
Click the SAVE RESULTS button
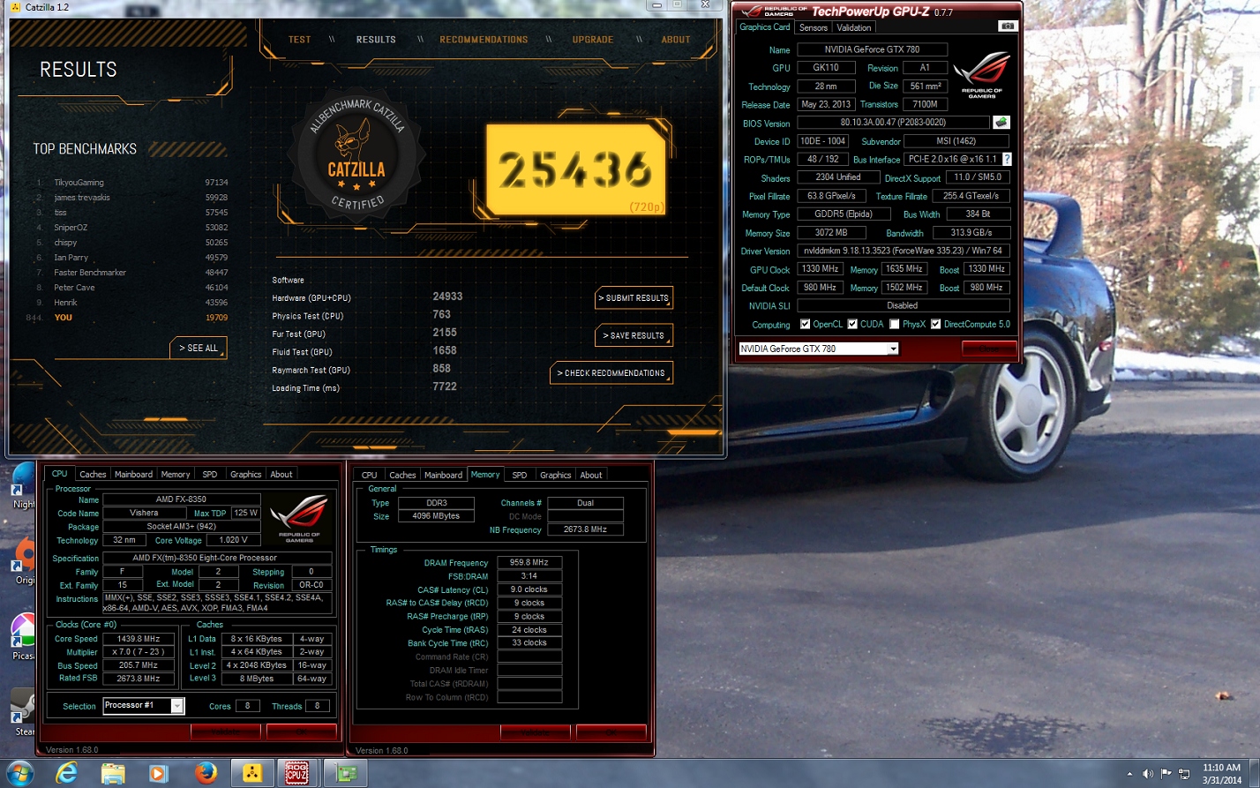[634, 335]
